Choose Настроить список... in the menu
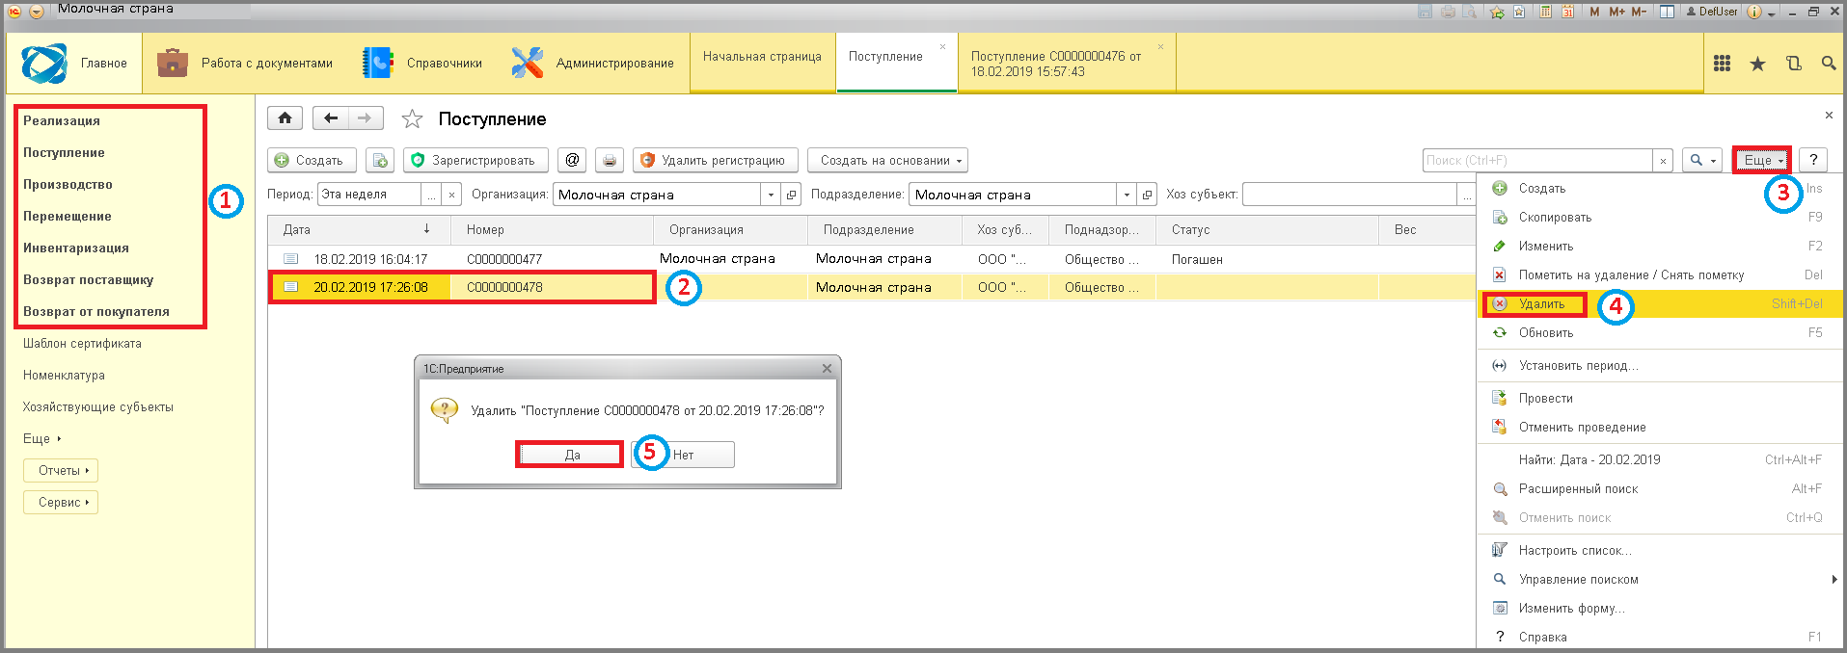1847x653 pixels. pyautogui.click(x=1660, y=550)
